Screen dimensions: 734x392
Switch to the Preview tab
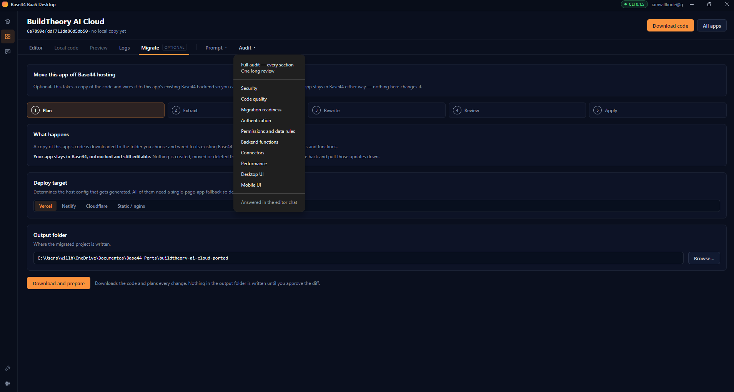pos(98,48)
